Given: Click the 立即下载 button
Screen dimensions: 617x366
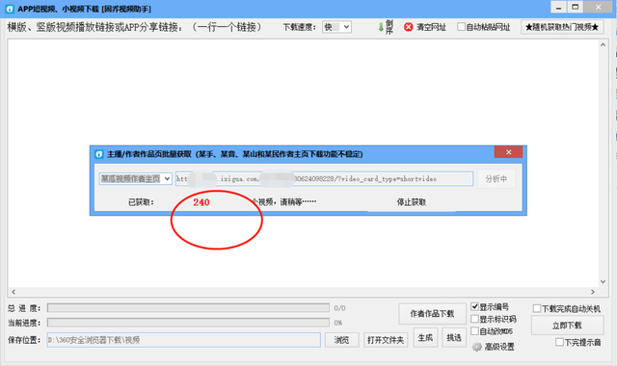Looking at the screenshot, I should 567,326.
